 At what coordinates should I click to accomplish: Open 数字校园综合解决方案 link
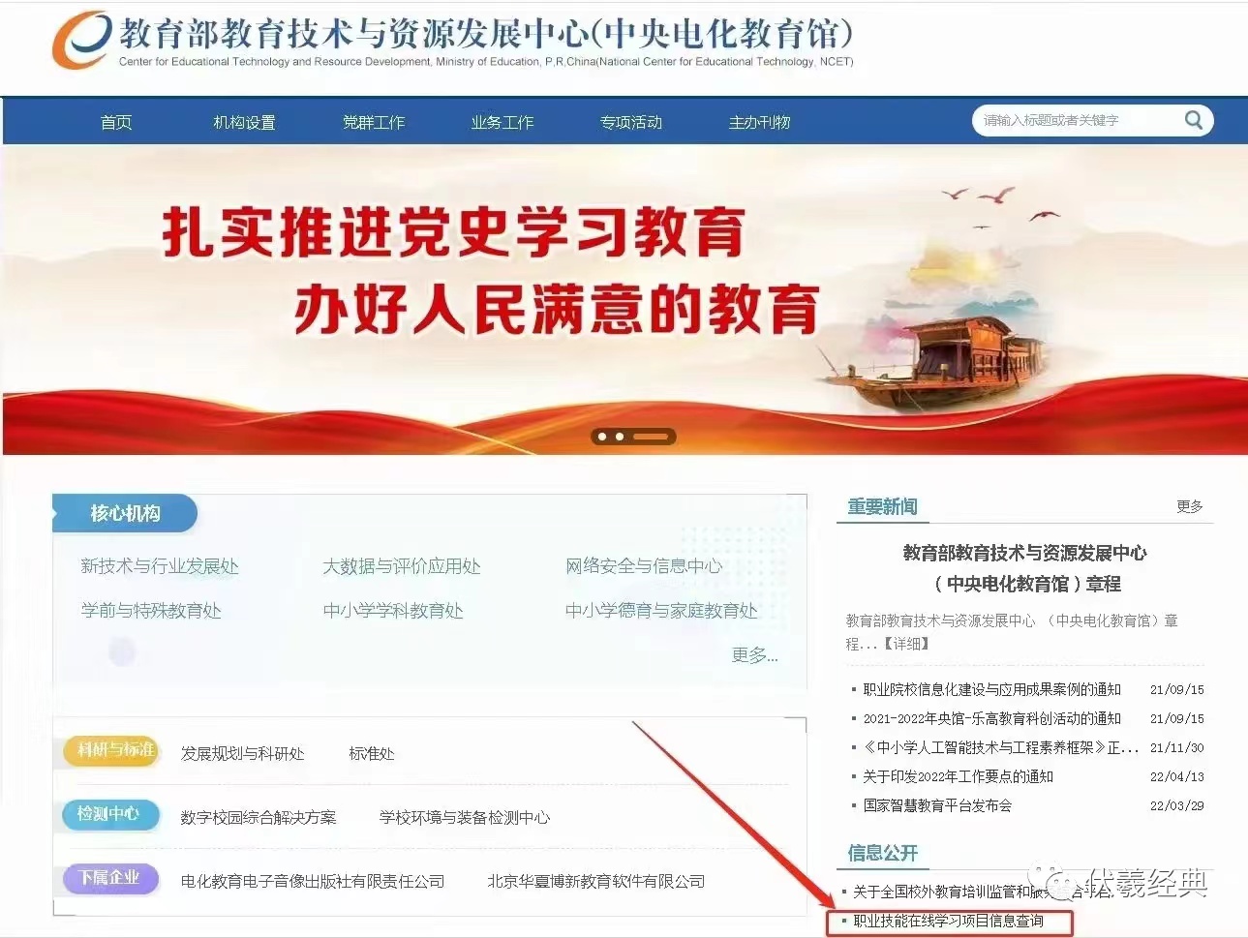pos(259,817)
